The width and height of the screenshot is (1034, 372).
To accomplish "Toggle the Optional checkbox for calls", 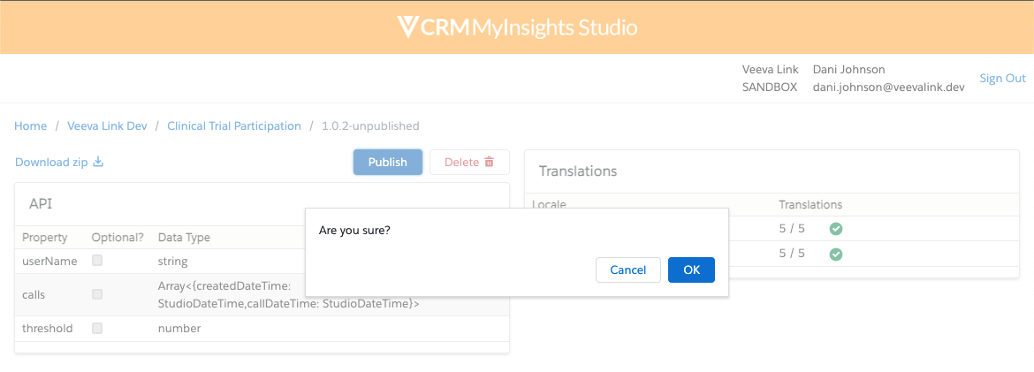I will point(97,294).
